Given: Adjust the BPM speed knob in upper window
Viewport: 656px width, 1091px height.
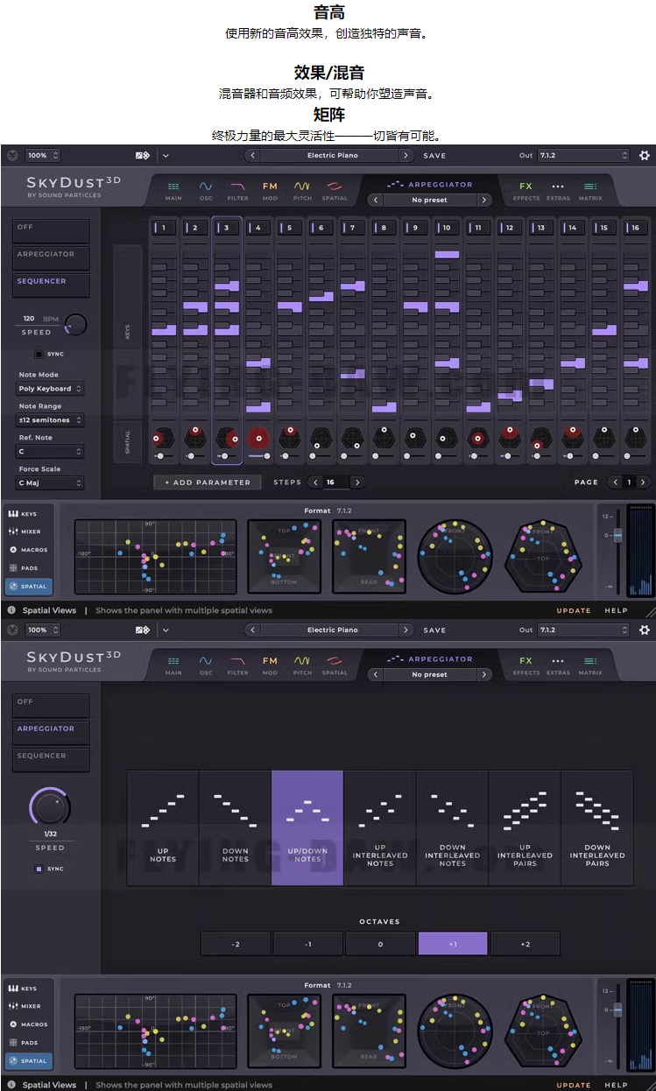Looking at the screenshot, I should [x=76, y=324].
